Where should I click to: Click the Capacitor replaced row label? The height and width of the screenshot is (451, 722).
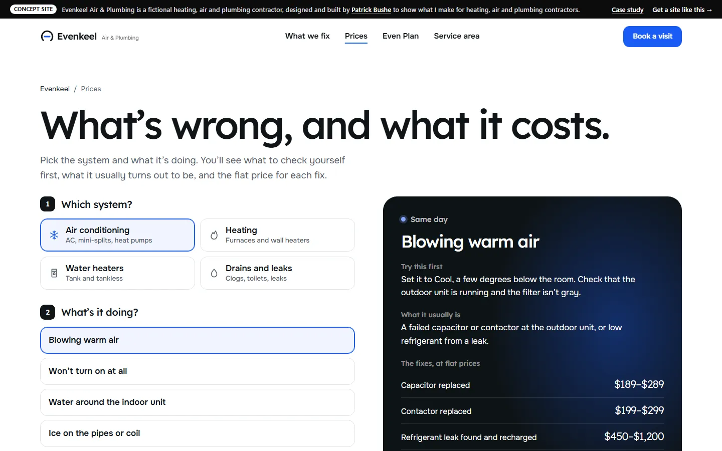[435, 385]
